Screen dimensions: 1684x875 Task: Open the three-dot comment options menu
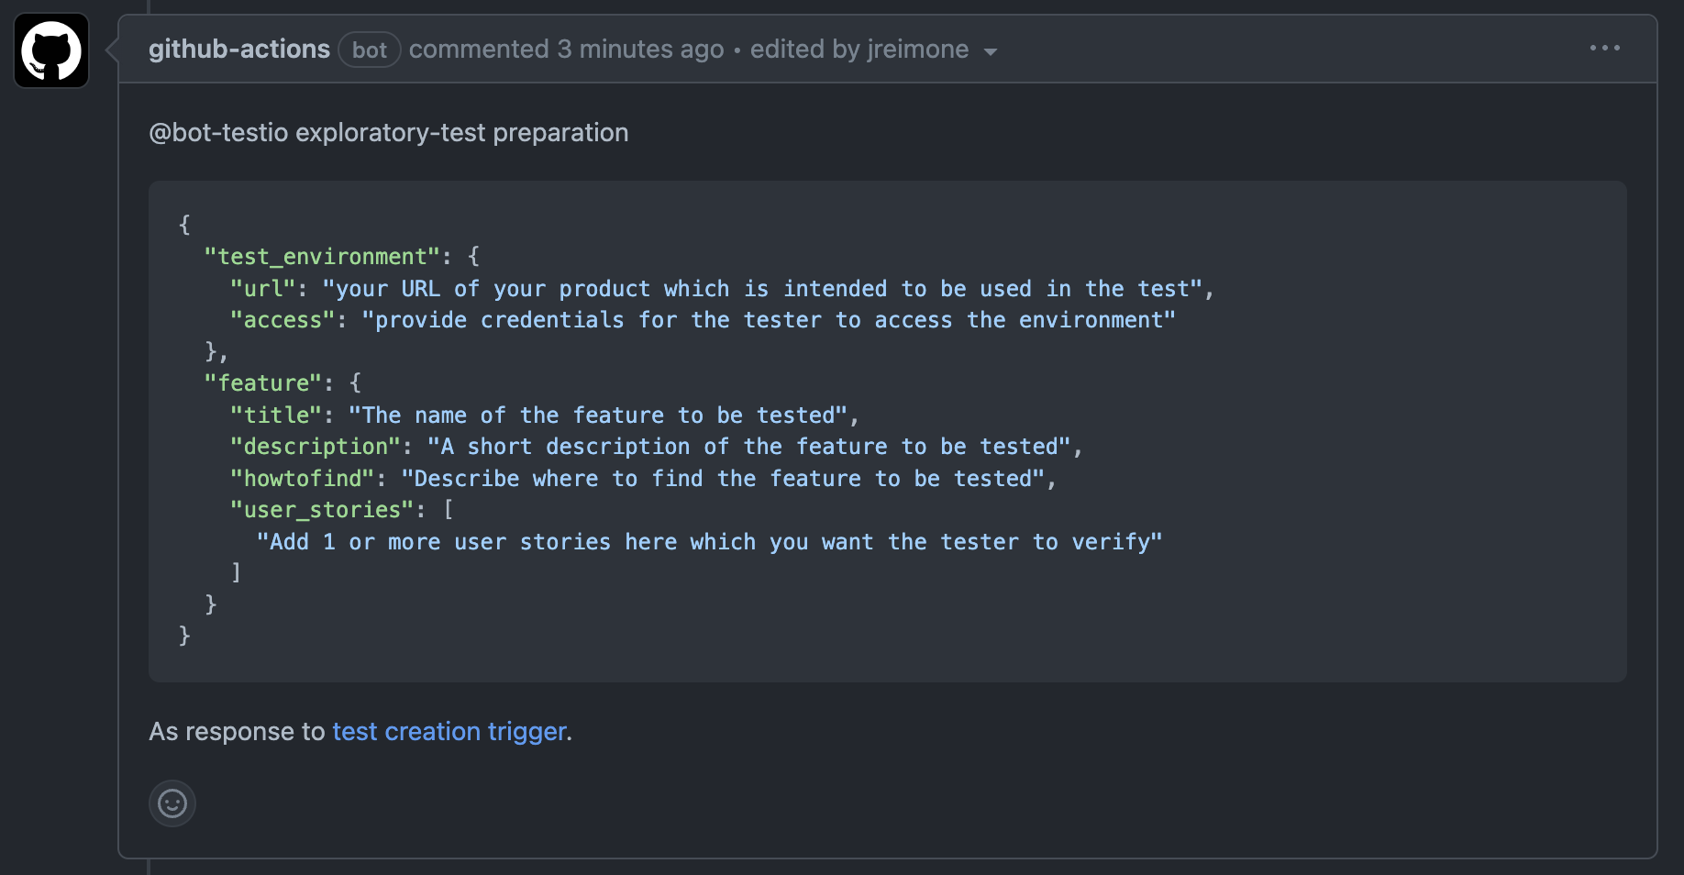pos(1604,48)
